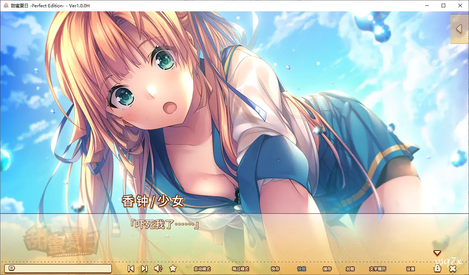This screenshot has height=275, width=469.
Task: Minimize the game window
Action: pos(427,5)
